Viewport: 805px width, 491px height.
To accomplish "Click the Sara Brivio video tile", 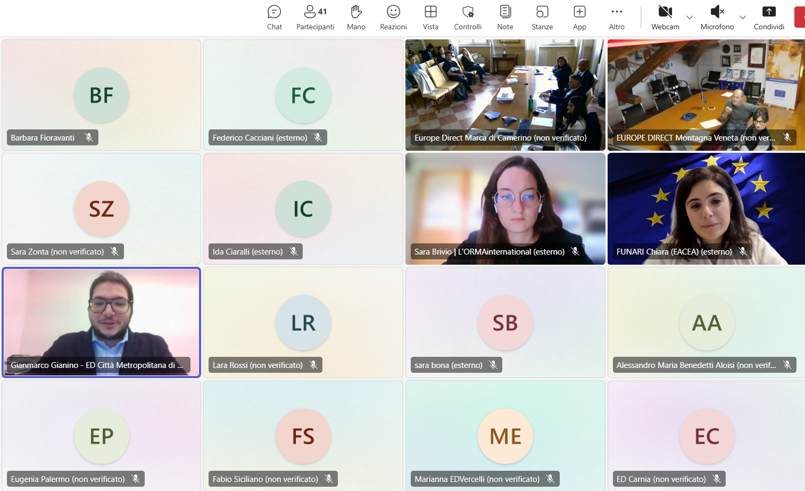I will (505, 202).
